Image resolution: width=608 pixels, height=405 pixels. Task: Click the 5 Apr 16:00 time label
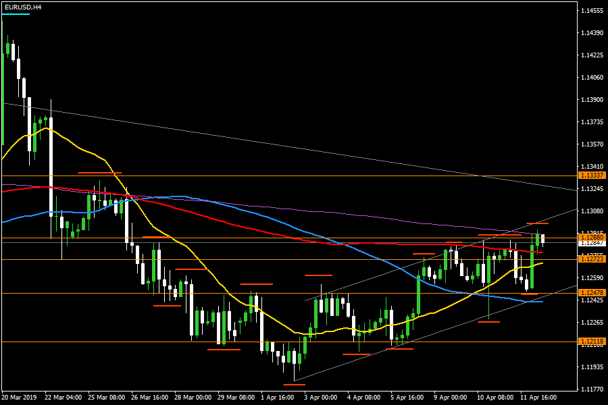[407, 398]
